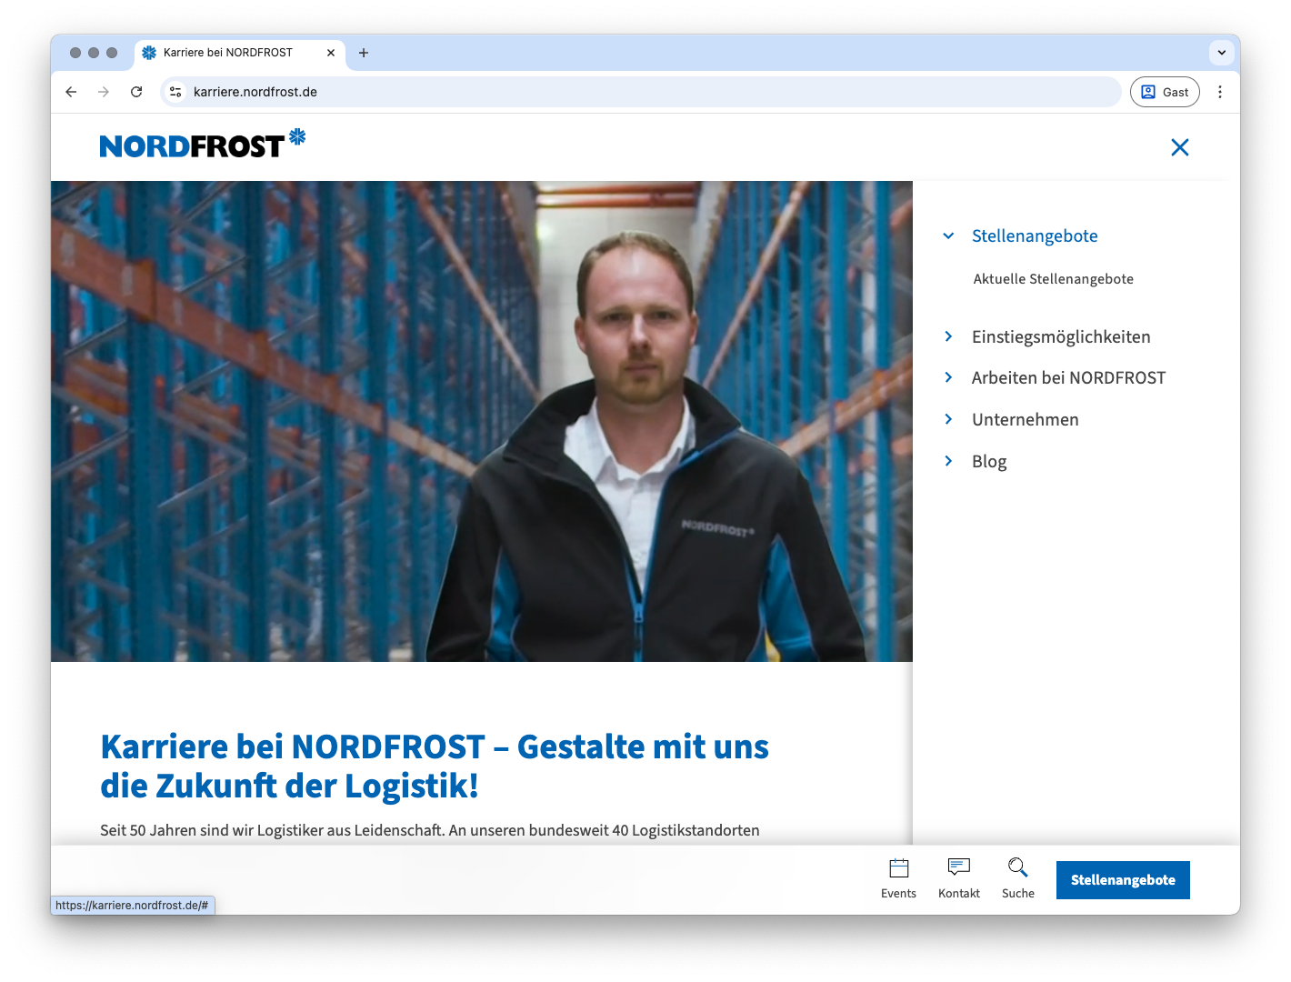Expand the Blog chevron
Image resolution: width=1291 pixels, height=982 pixels.
[x=948, y=461]
